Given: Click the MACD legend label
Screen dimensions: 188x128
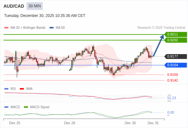Looking at the screenshot, I should point(15,107).
